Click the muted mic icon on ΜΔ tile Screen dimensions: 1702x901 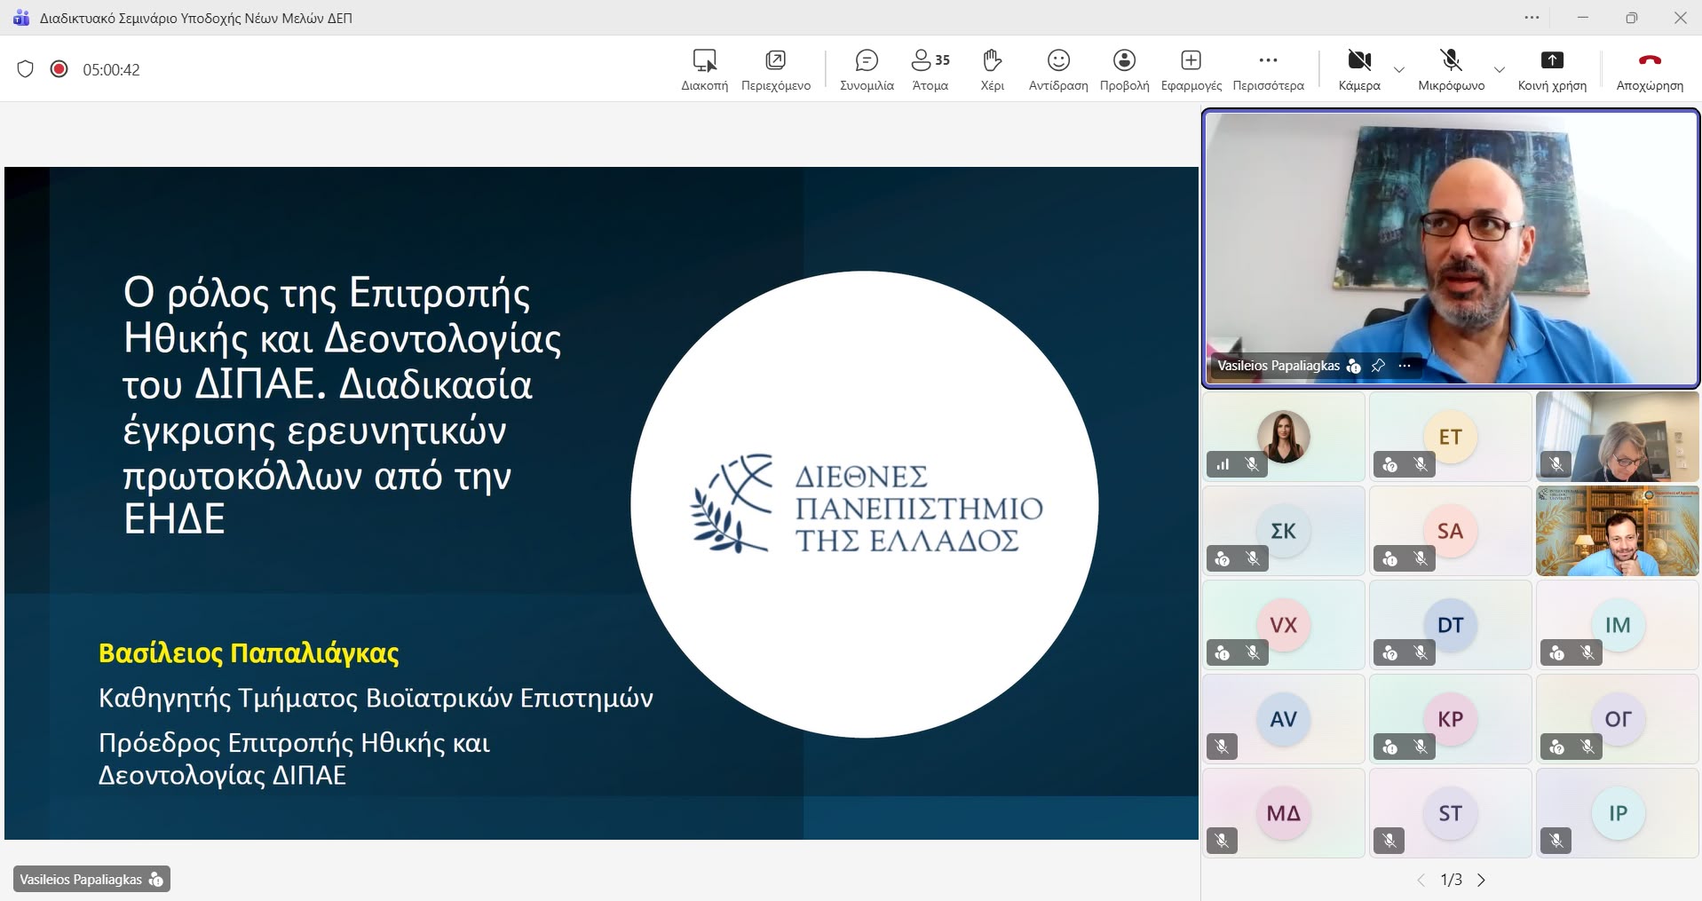pyautogui.click(x=1222, y=841)
